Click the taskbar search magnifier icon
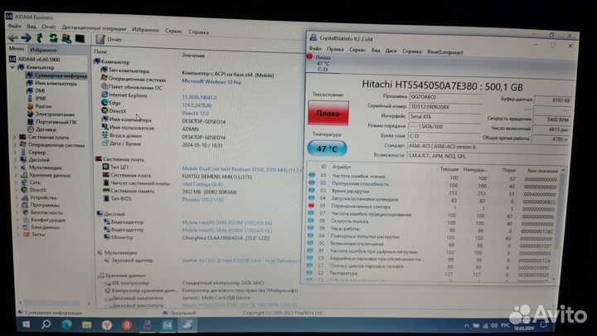This screenshot has width=597, height=336. 46,324
